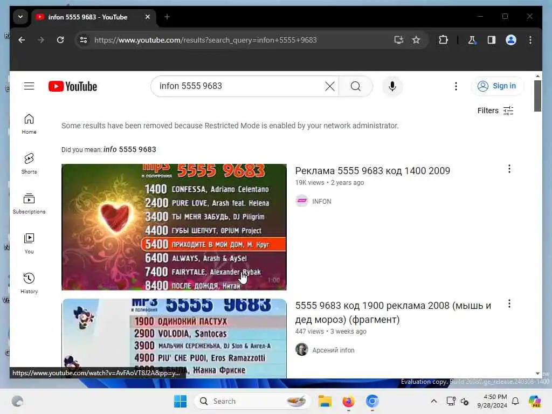552x414 pixels.
Task: Go back in browser
Action: pos(22,40)
